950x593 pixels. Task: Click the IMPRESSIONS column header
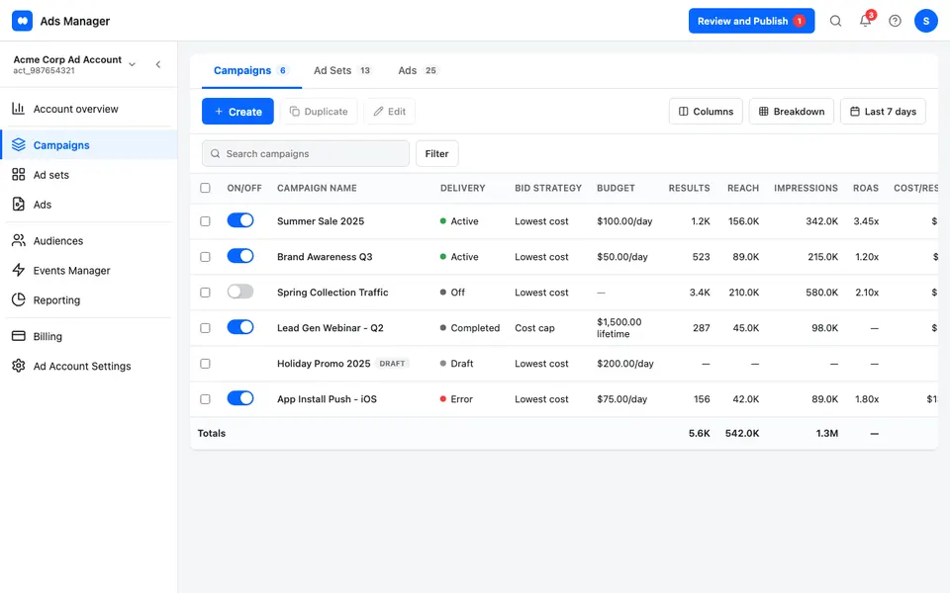click(x=806, y=188)
